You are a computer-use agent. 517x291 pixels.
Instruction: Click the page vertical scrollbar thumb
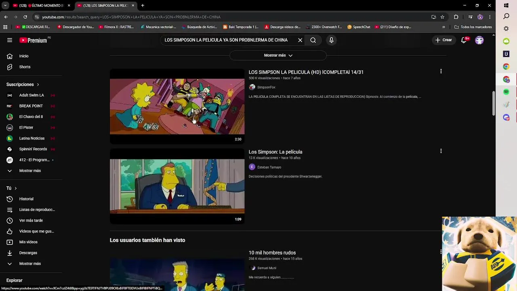tap(493, 103)
